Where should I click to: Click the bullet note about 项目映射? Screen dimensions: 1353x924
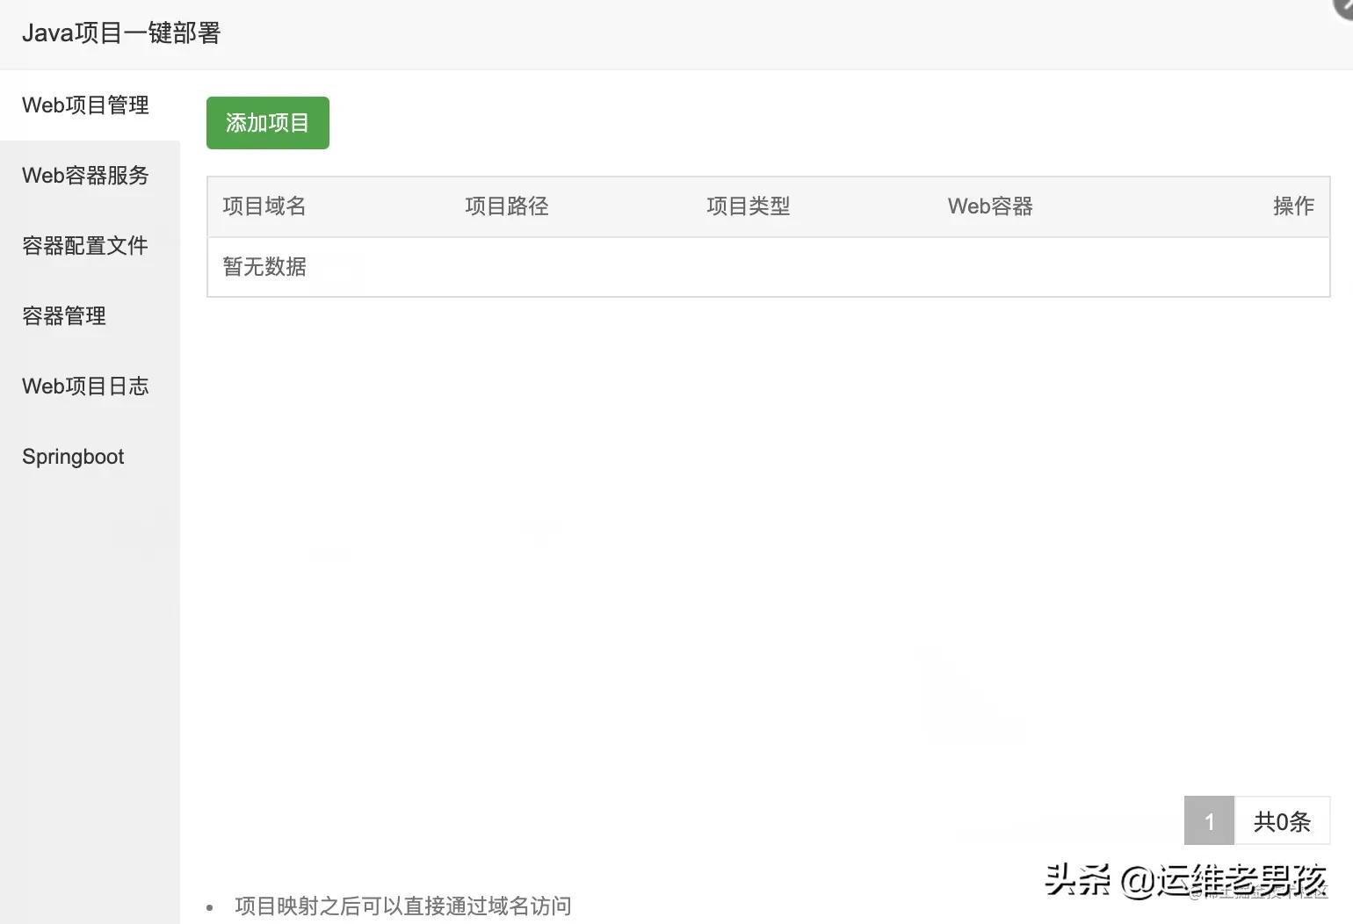point(402,906)
